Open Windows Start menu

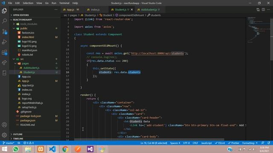[x=4, y=149]
